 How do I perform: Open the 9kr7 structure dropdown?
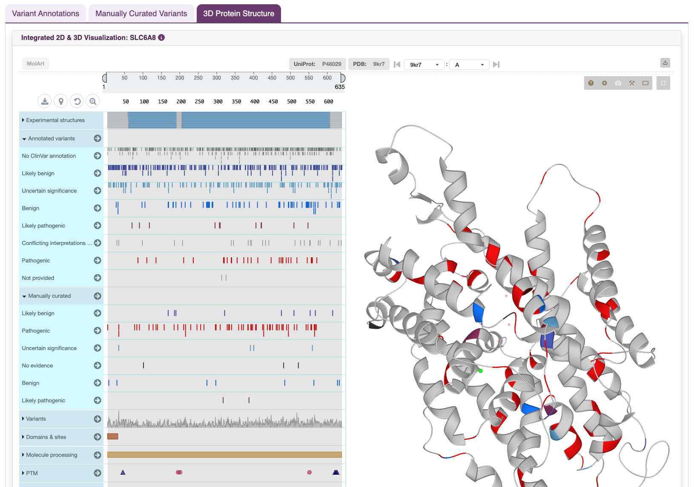pyautogui.click(x=424, y=64)
